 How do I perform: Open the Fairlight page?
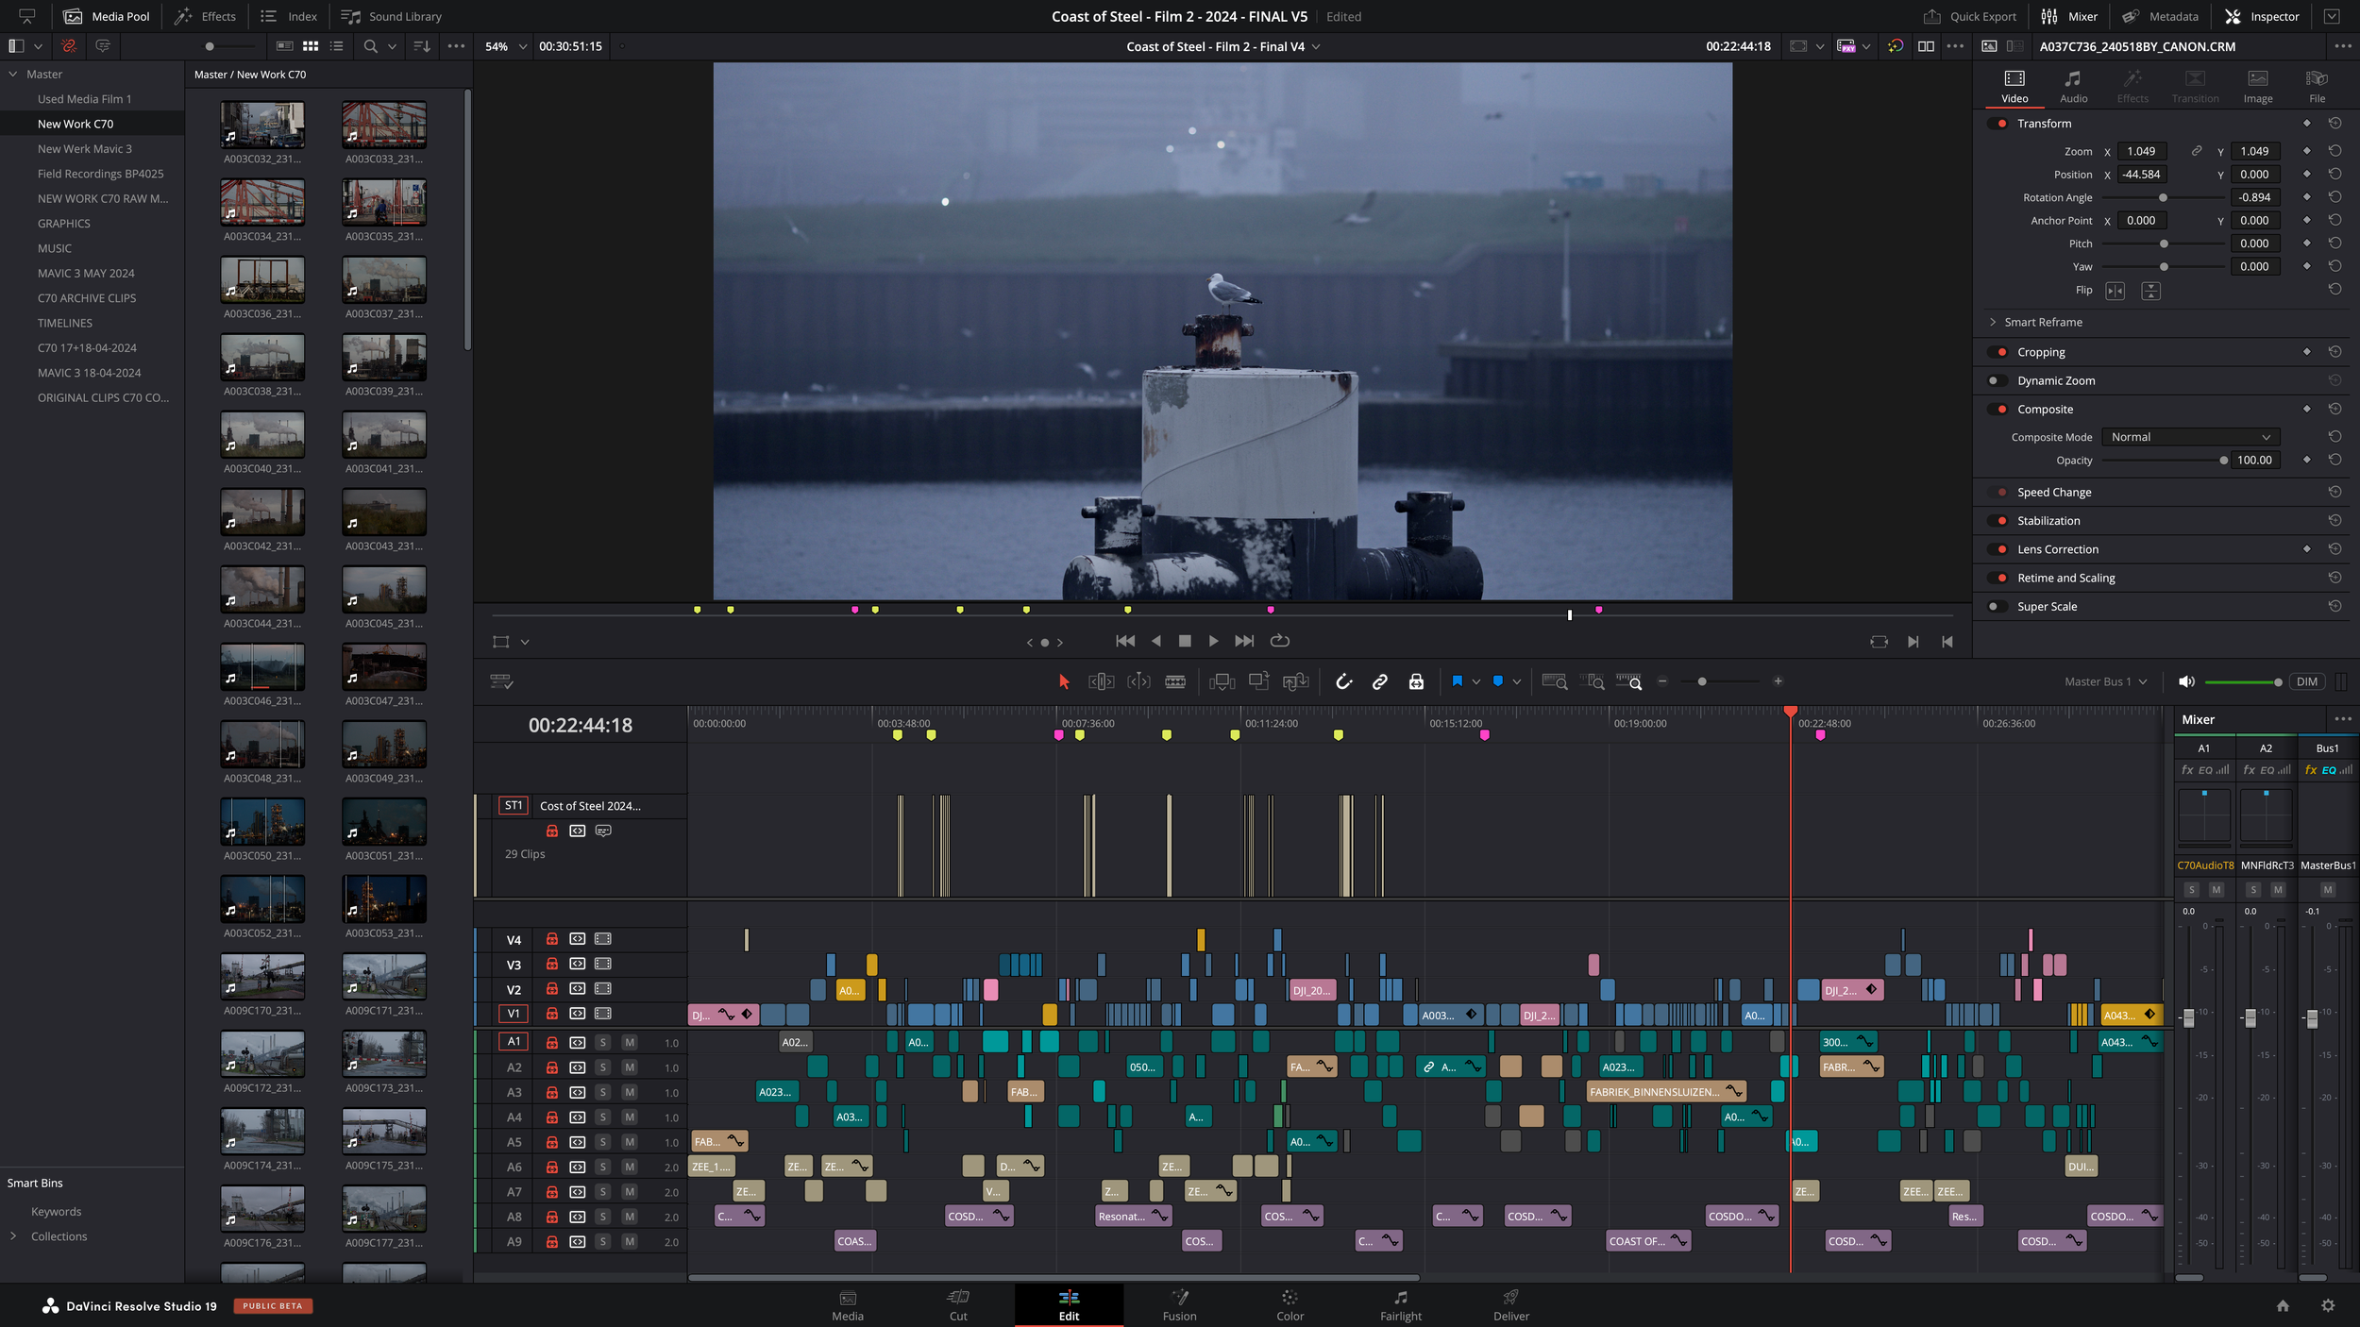coord(1400,1305)
